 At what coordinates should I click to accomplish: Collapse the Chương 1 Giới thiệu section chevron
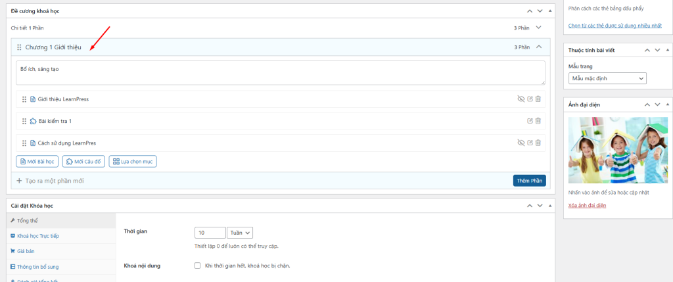point(539,47)
